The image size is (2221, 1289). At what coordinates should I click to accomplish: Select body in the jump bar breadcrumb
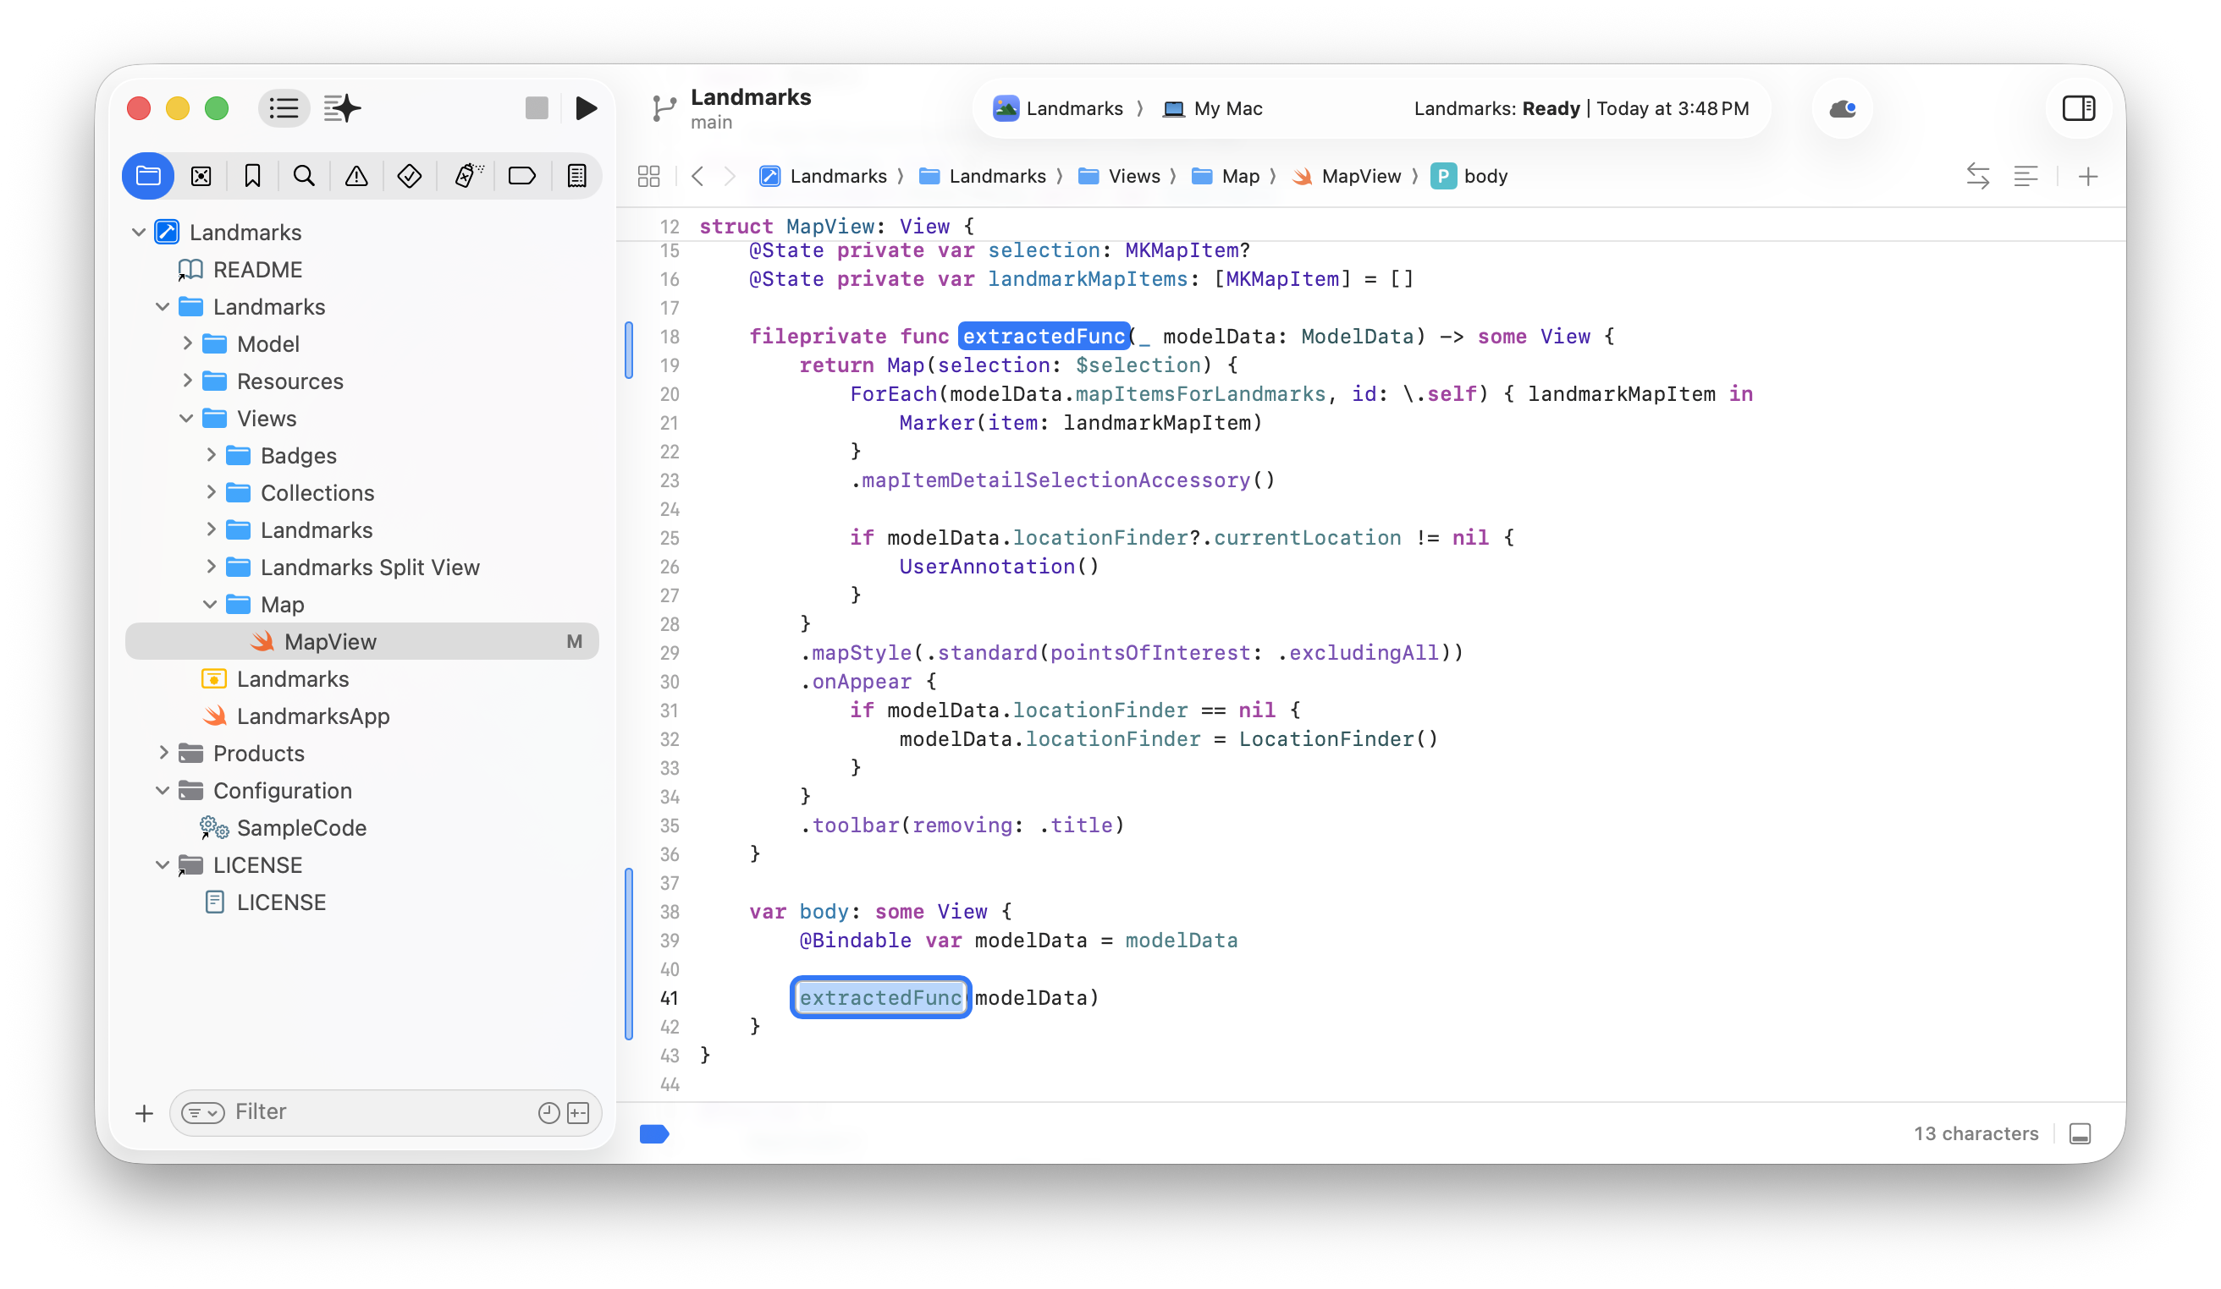(1487, 176)
